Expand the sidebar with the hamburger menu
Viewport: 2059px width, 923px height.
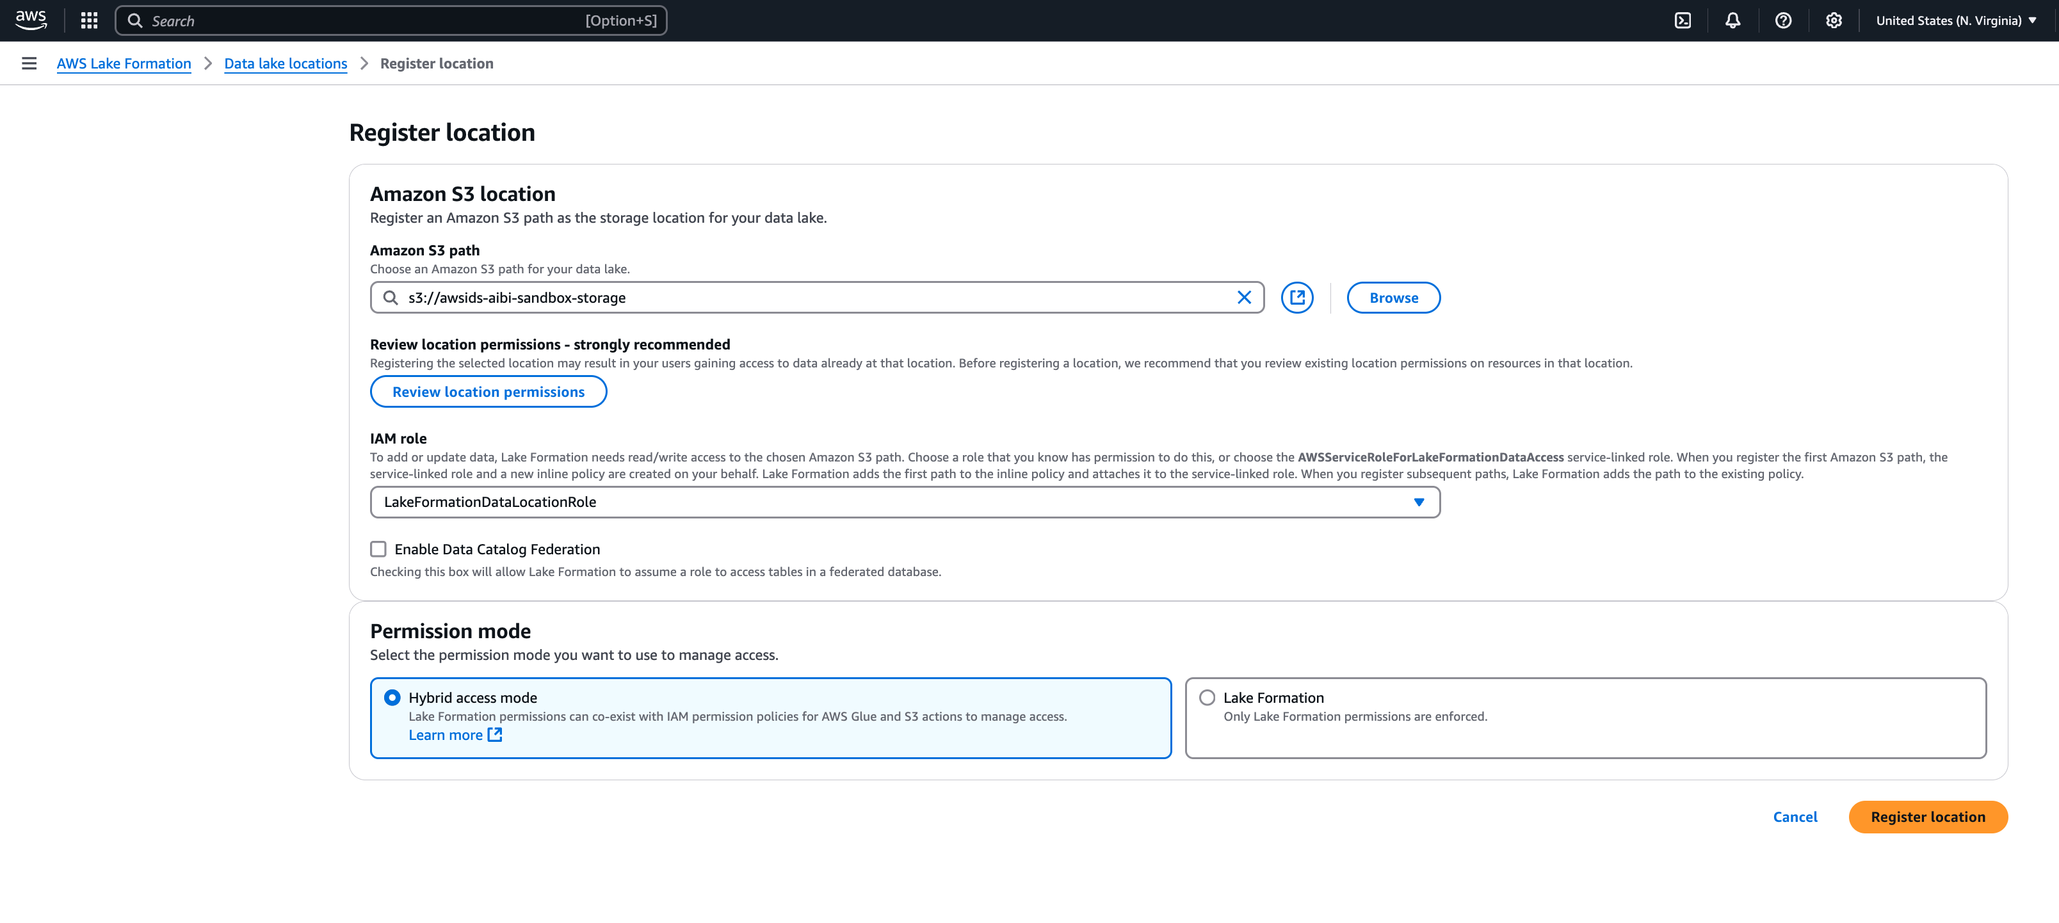pyautogui.click(x=29, y=63)
